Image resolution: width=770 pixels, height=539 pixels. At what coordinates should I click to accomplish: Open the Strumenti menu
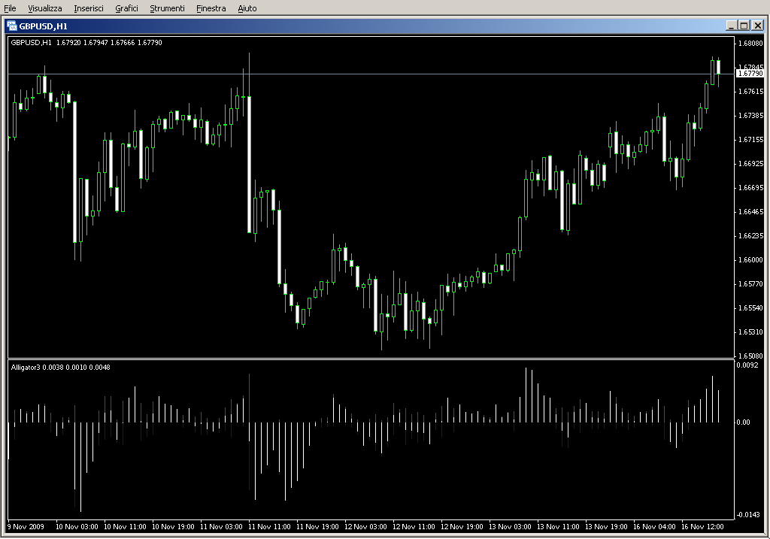(x=167, y=8)
